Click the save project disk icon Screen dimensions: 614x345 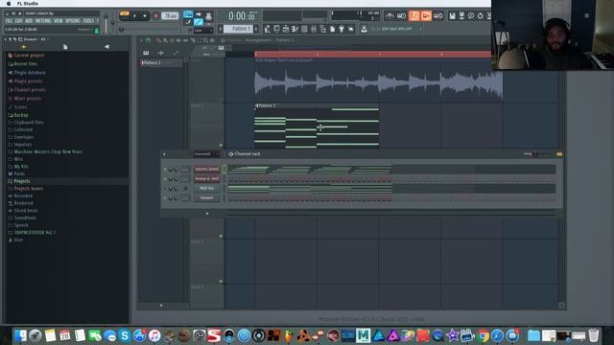click(452, 15)
